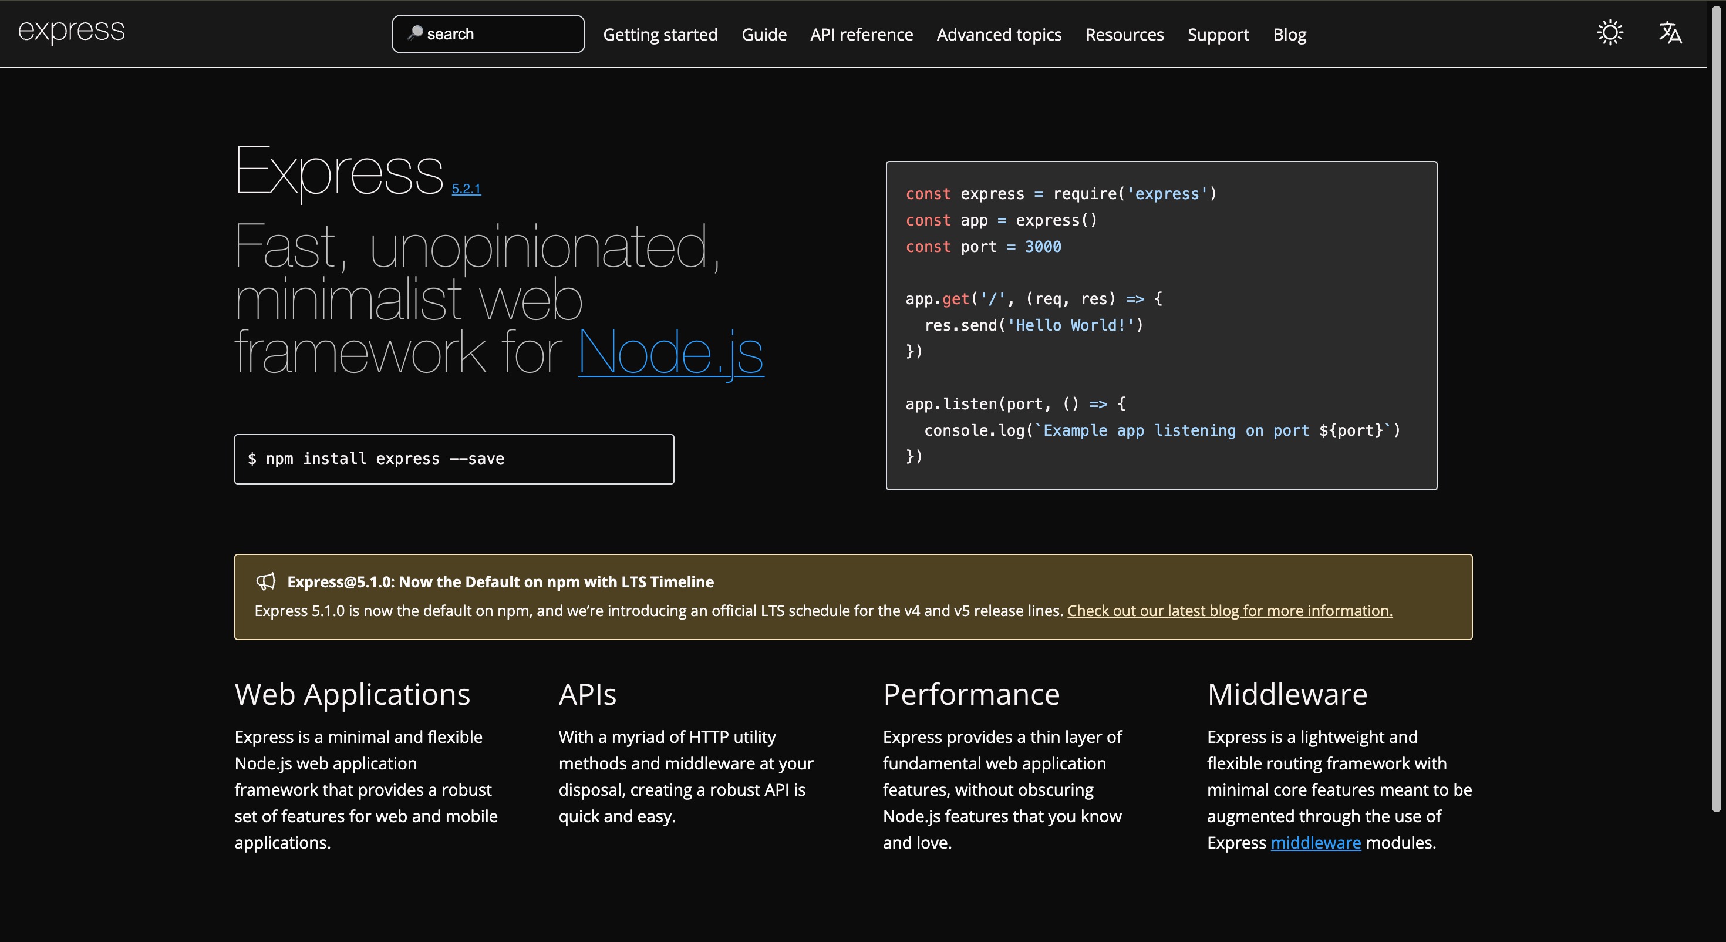
Task: Click the express logo in header
Action: coord(71,31)
